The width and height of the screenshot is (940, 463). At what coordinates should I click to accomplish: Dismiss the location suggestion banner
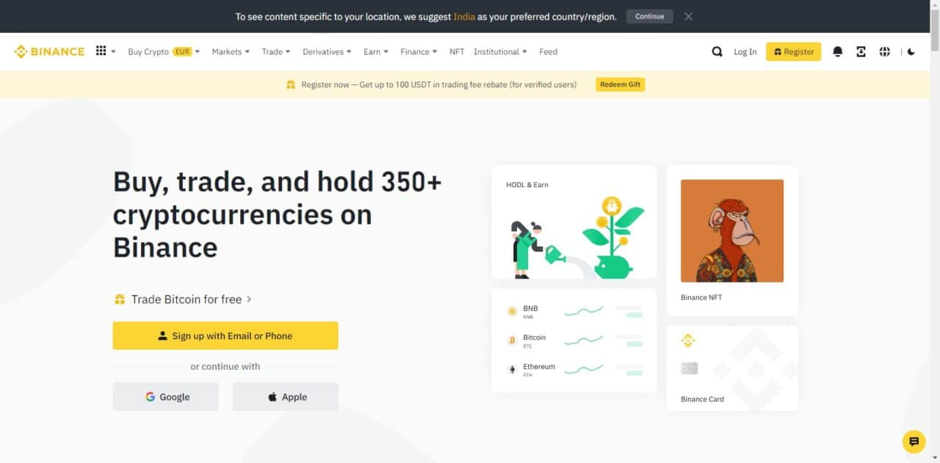[688, 16]
